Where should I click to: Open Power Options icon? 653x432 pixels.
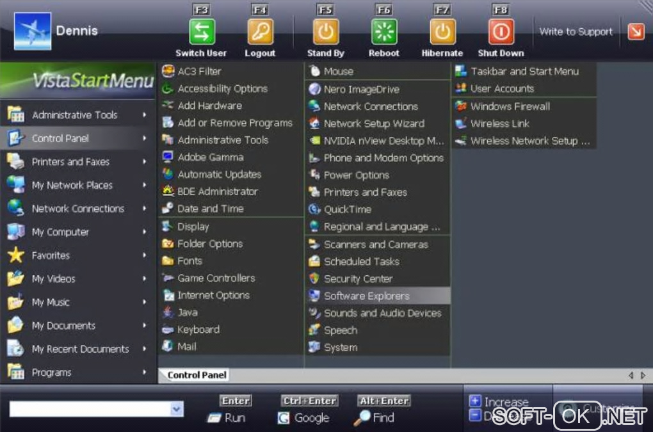click(x=314, y=175)
